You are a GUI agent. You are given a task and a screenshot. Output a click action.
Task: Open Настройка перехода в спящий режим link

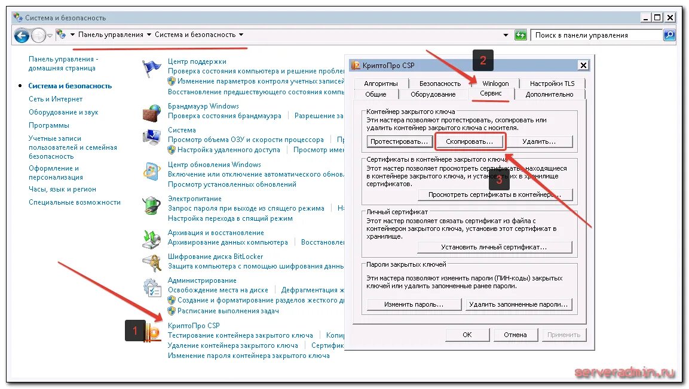(x=230, y=219)
